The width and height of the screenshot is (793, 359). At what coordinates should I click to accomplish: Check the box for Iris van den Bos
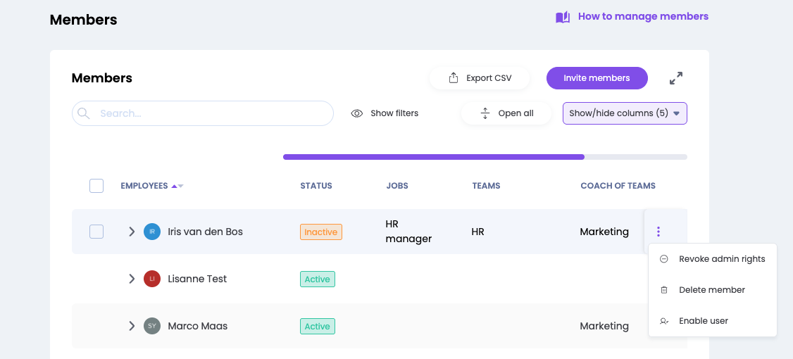pyautogui.click(x=96, y=232)
